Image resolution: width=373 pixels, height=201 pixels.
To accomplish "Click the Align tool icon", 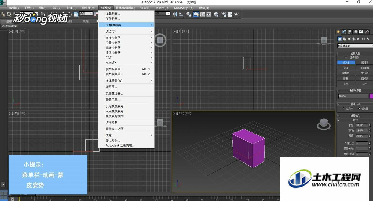I will [x=181, y=14].
